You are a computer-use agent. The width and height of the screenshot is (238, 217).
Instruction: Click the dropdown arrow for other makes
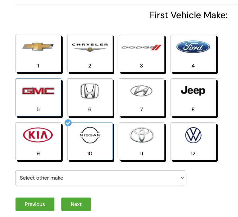tap(182, 178)
